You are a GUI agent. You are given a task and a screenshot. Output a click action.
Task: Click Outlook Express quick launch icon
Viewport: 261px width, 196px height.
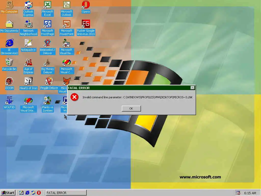(33, 193)
